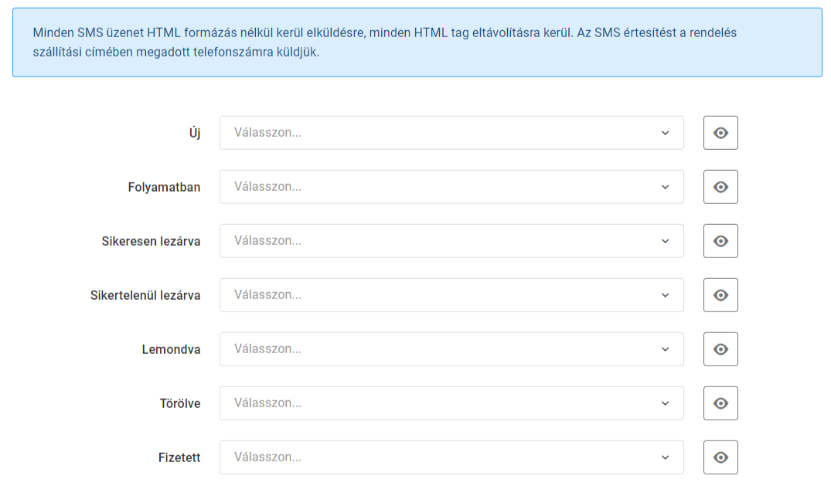
Task: Click the eye button for Sikertelenül lezárva
Action: pyautogui.click(x=720, y=295)
